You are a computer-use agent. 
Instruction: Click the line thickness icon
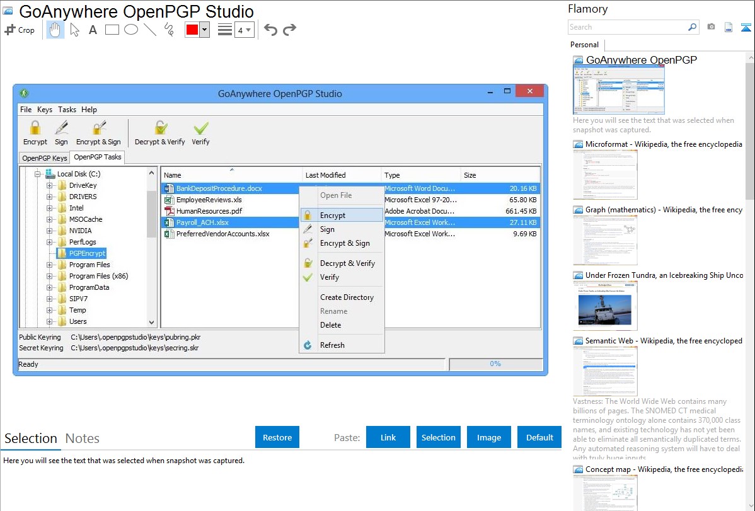tap(225, 30)
